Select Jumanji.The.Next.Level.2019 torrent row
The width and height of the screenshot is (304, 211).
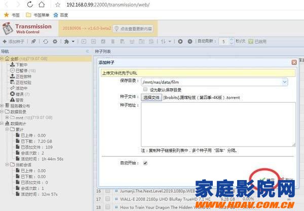click(x=158, y=191)
